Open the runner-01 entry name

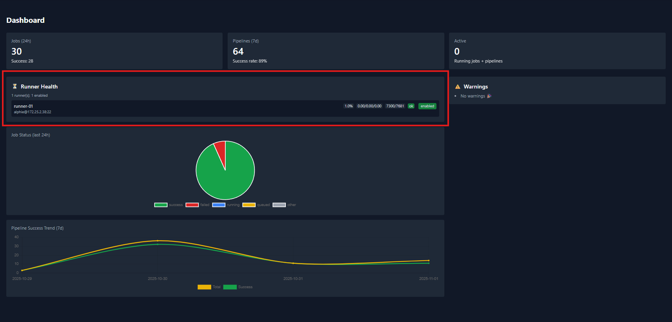click(24, 106)
